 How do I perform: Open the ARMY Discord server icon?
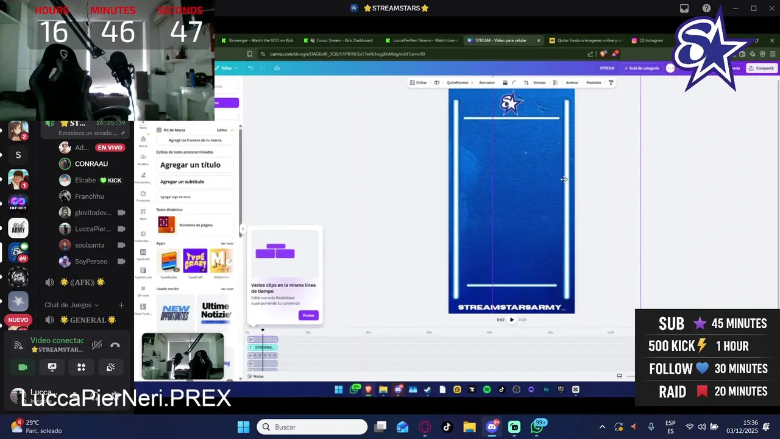point(18,228)
